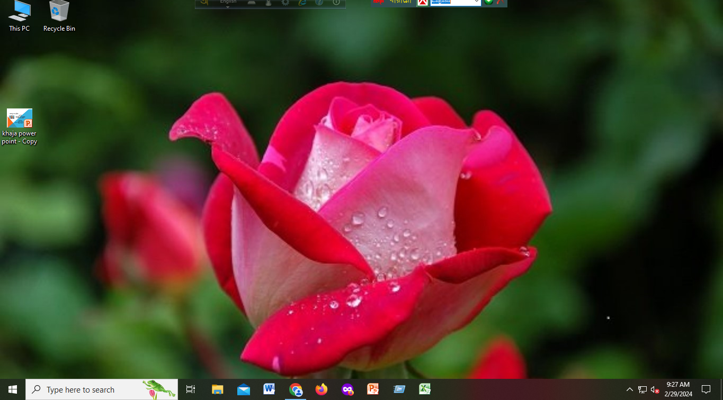Open Microsoft Word from the taskbar

click(269, 389)
